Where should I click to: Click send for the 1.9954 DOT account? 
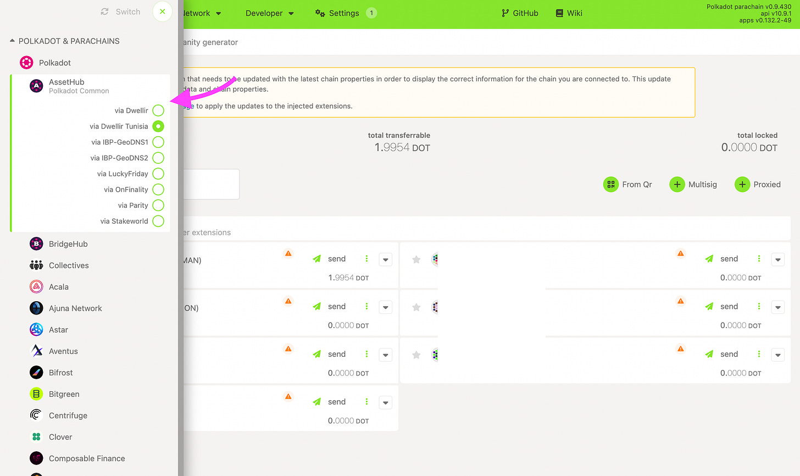tap(329, 259)
